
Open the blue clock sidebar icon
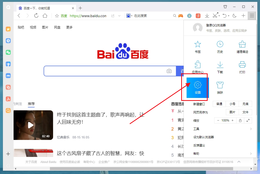coord(8,41)
